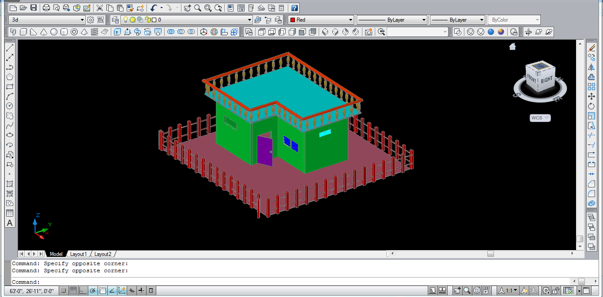The height and width of the screenshot is (297, 603).
Task: Click the Open file folder icon
Action: (23, 8)
